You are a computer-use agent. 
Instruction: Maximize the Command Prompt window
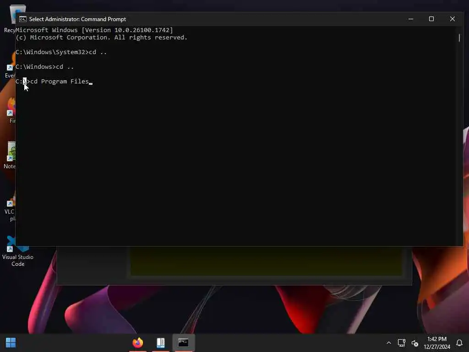click(x=431, y=19)
